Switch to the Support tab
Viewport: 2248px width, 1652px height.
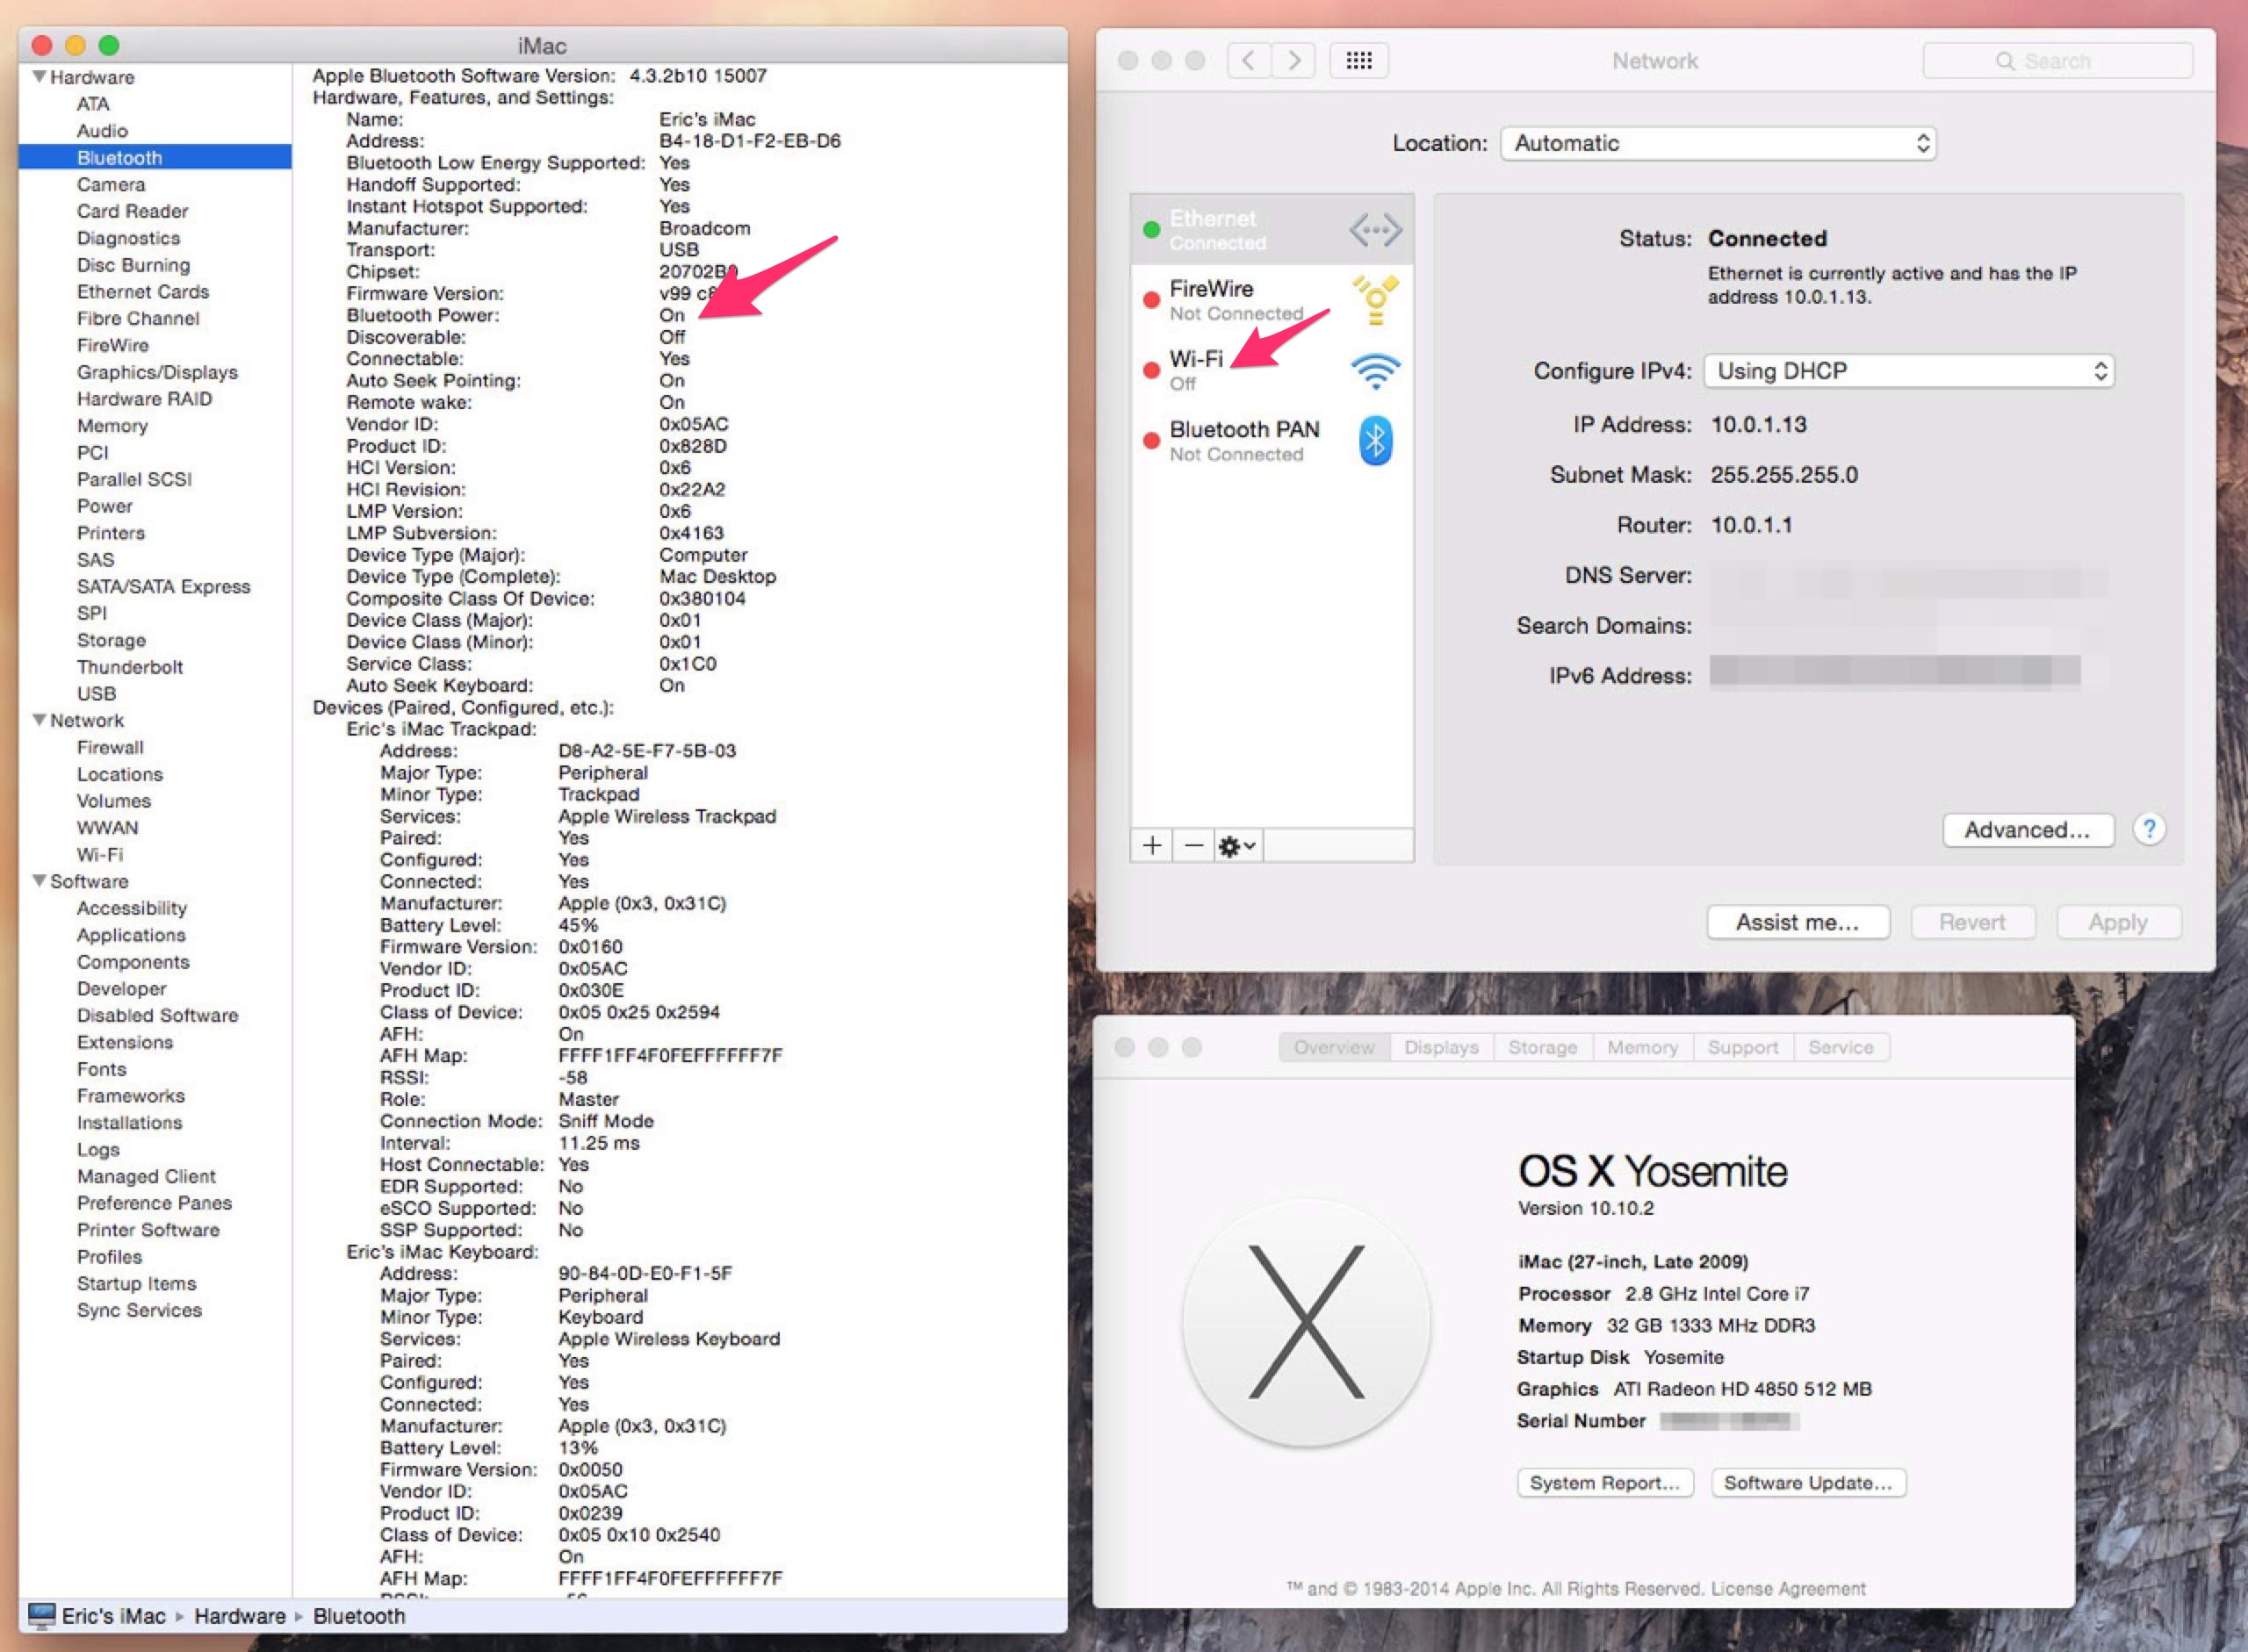coord(1743,1047)
